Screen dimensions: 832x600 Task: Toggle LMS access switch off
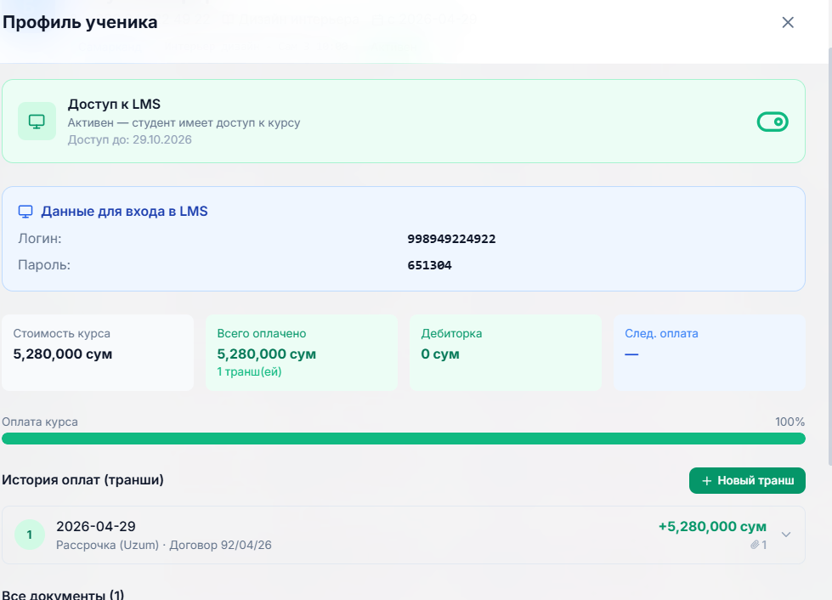[x=773, y=122]
